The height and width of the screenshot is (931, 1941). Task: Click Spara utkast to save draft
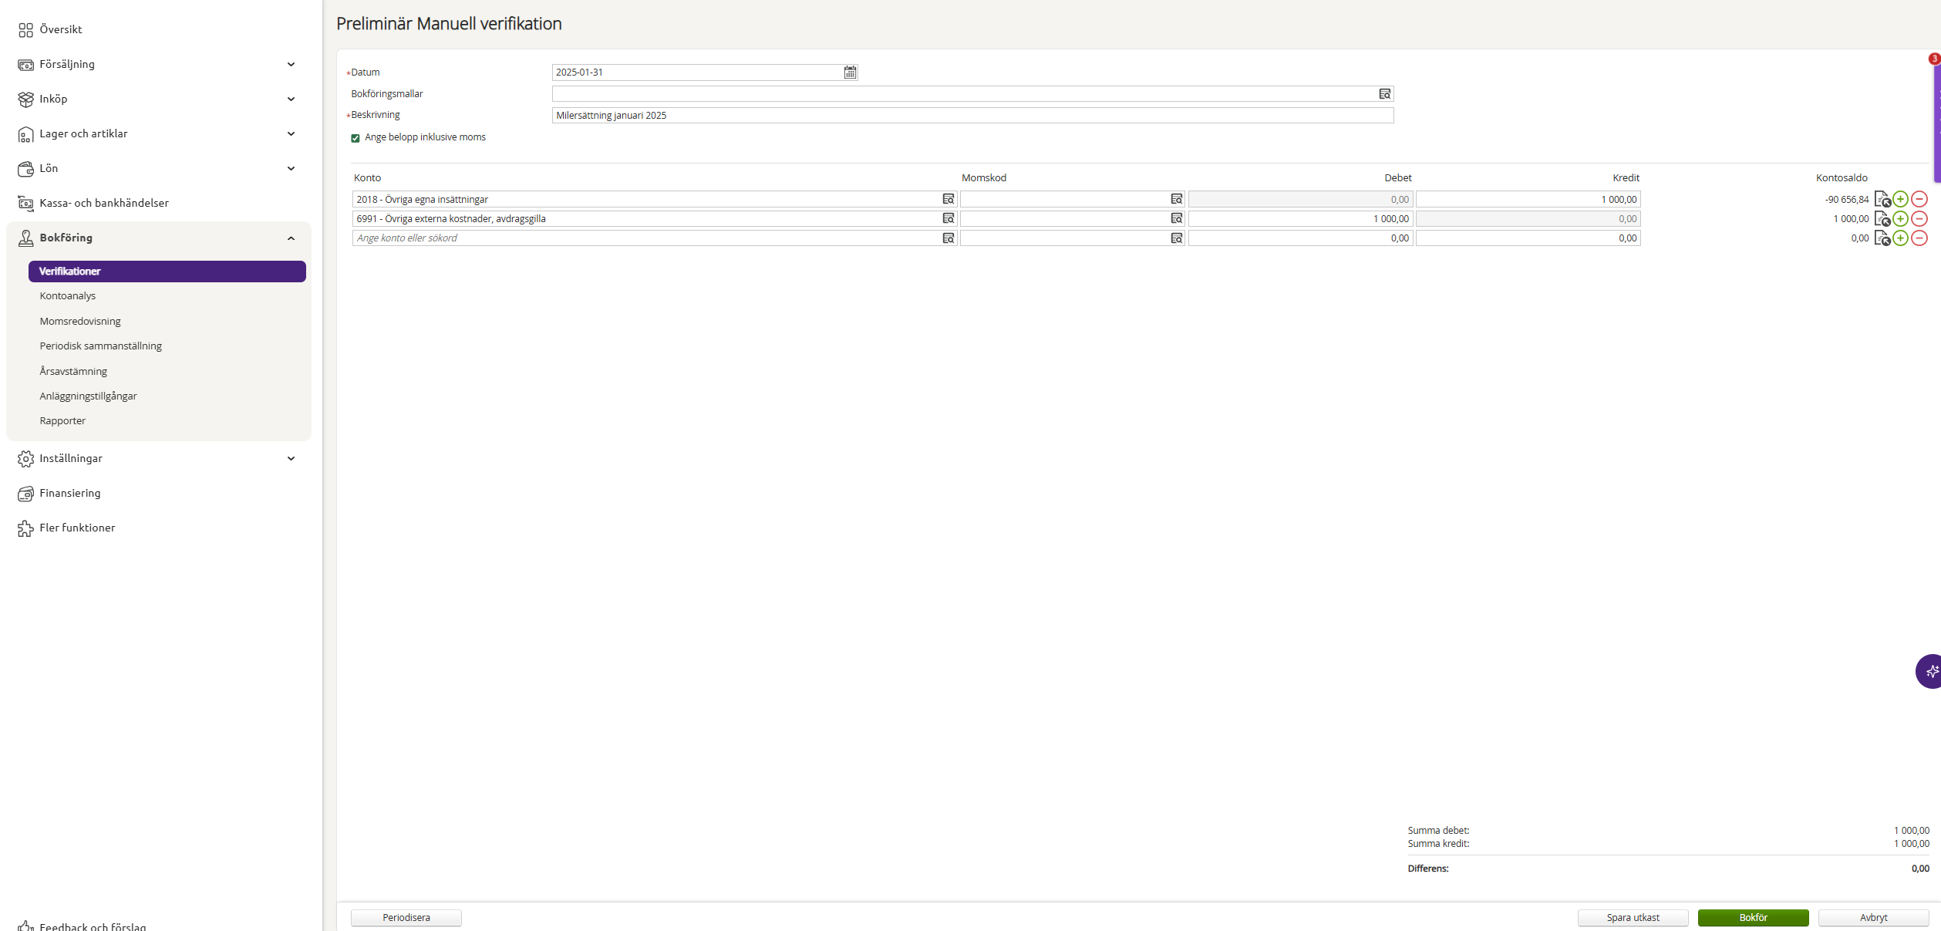point(1633,917)
